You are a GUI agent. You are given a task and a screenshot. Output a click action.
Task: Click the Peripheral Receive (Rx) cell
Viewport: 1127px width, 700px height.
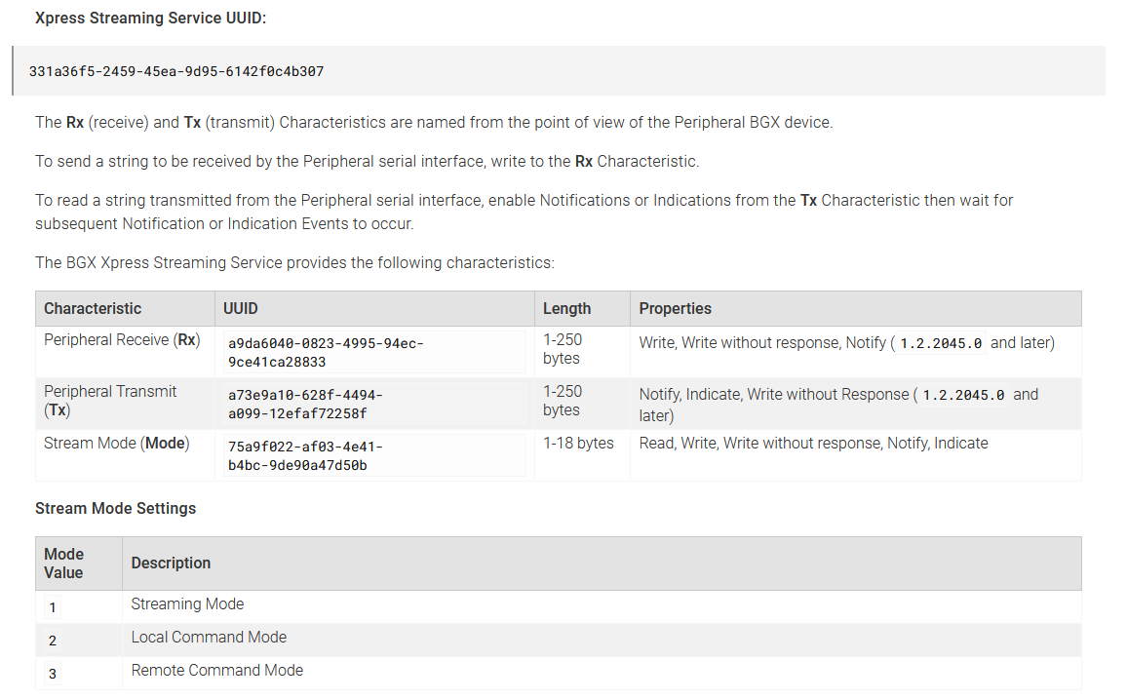[x=125, y=352]
